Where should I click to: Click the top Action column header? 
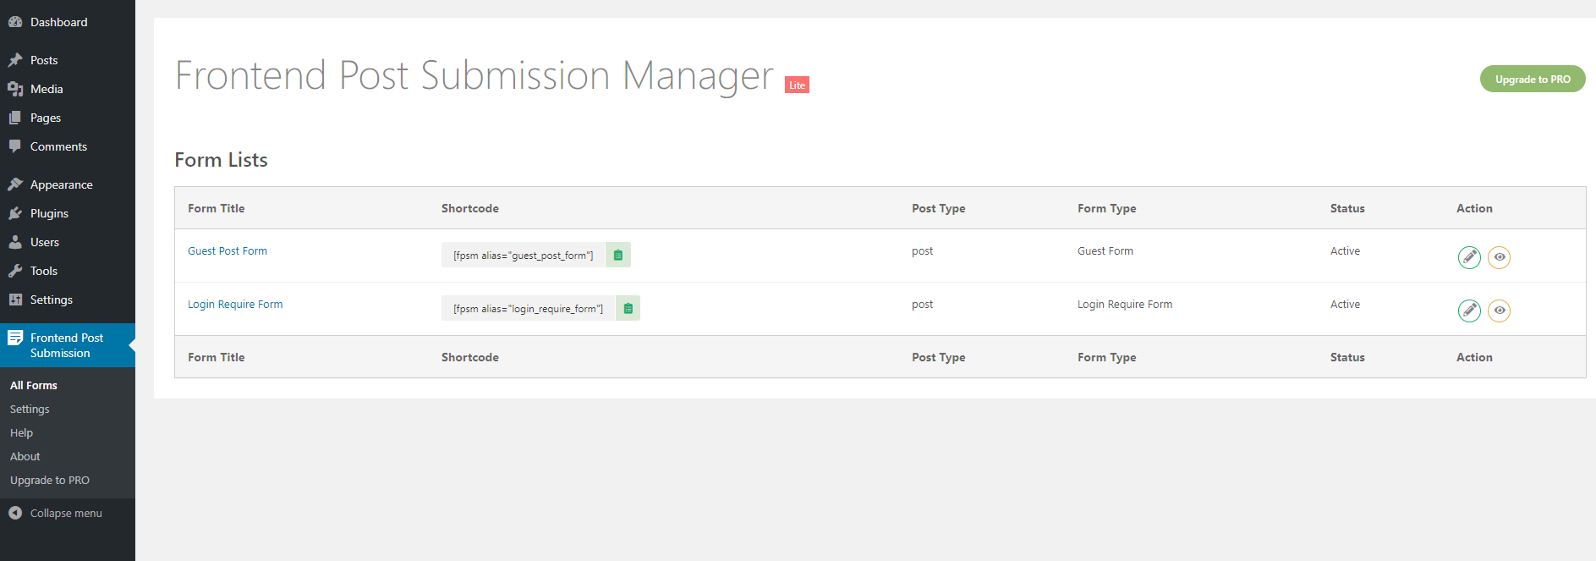[1474, 208]
